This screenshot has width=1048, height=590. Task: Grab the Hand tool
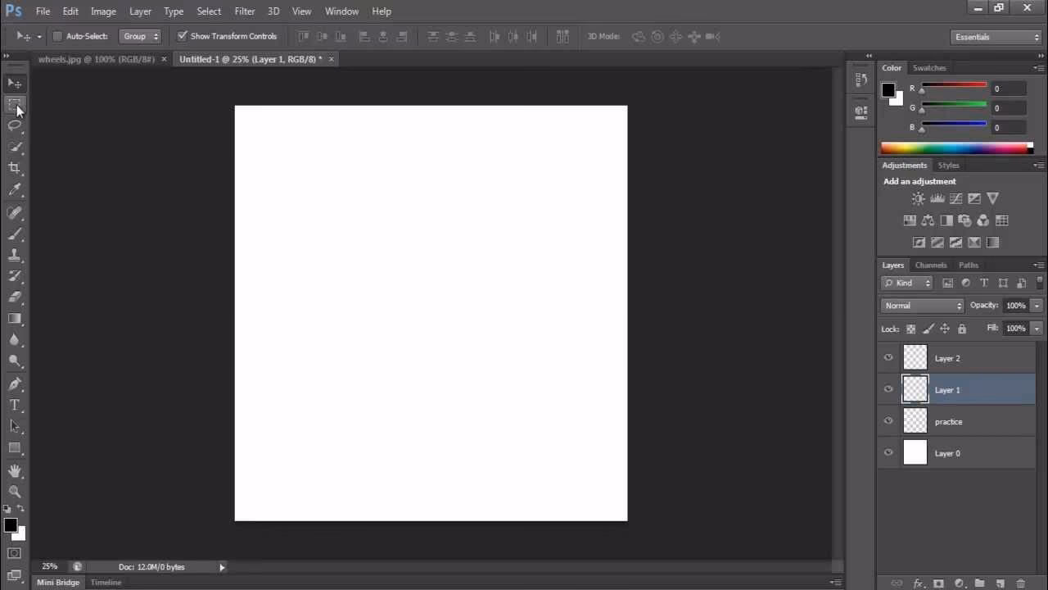click(15, 470)
